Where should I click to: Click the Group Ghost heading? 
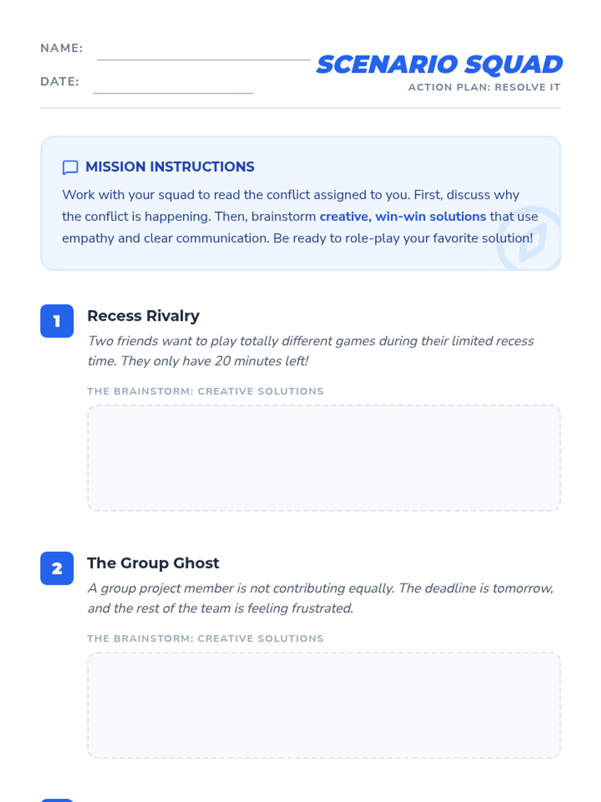153,563
